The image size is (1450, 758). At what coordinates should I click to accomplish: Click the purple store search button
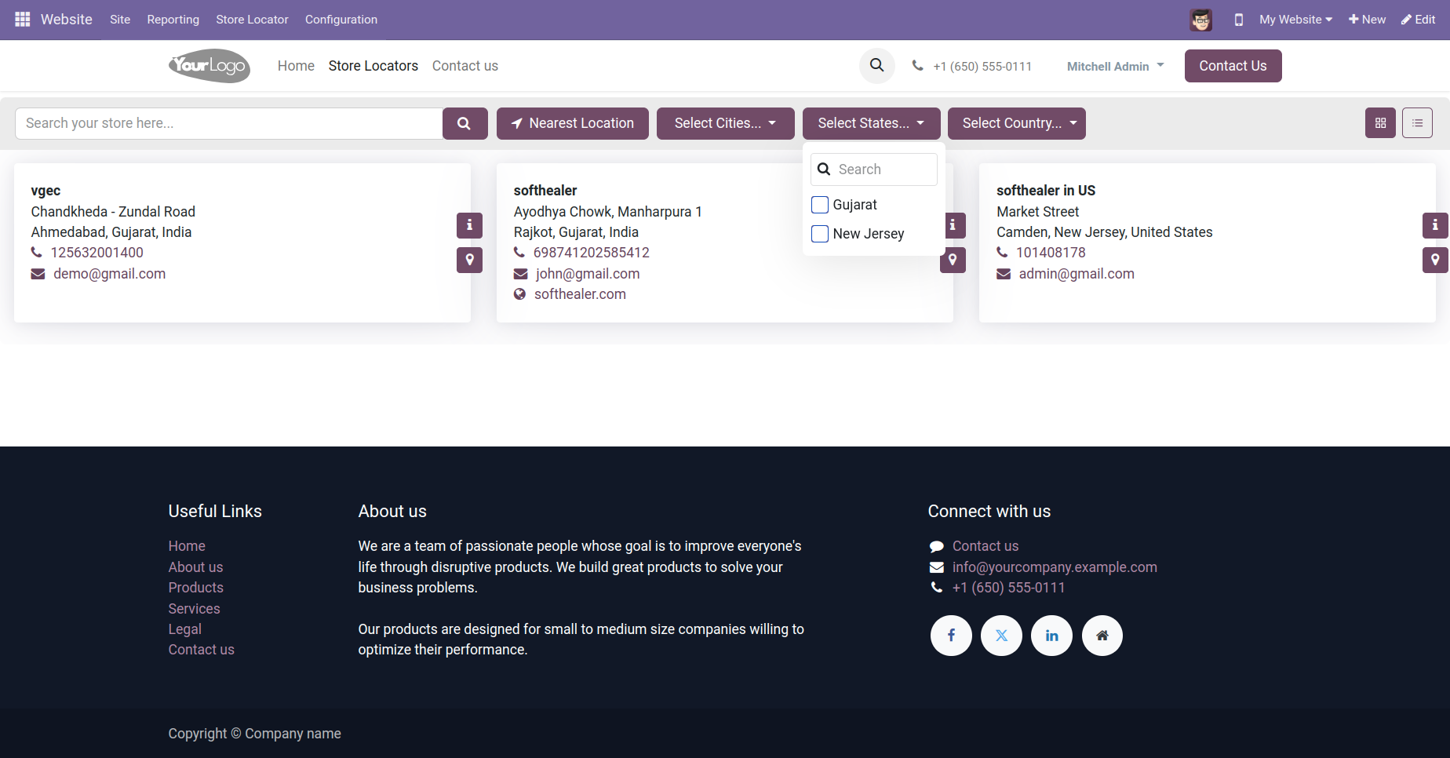point(465,123)
